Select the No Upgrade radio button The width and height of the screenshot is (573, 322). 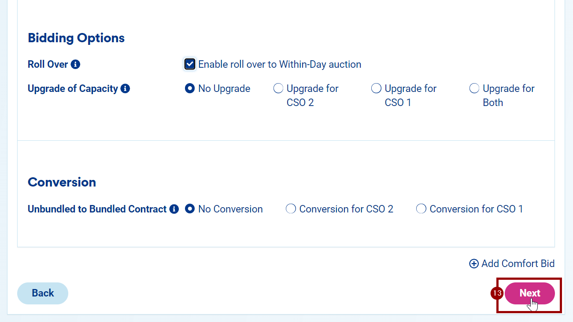click(x=190, y=89)
